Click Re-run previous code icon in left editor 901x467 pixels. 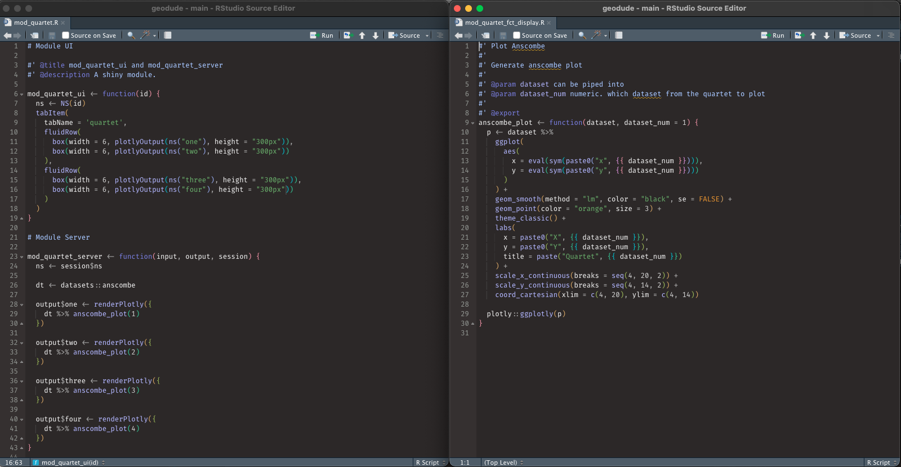click(x=347, y=35)
